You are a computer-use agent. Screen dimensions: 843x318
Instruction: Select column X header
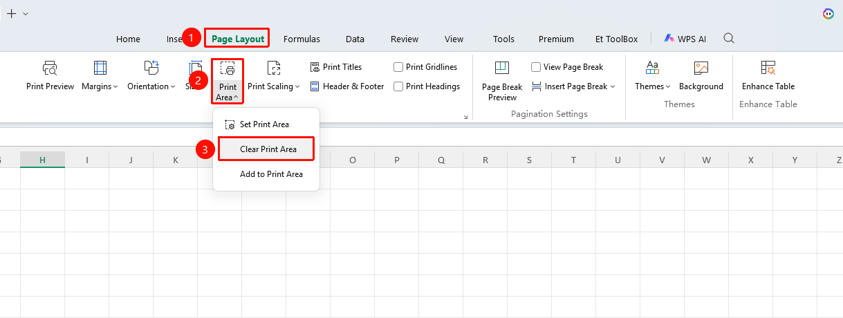[750, 160]
